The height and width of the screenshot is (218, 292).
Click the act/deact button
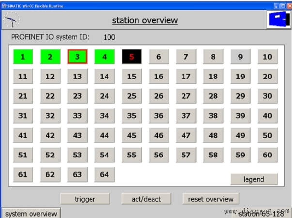pos(146,199)
